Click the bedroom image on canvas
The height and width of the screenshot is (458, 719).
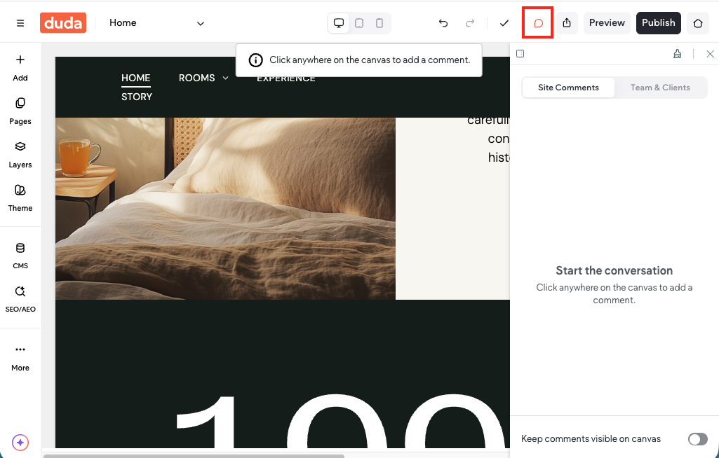click(225, 209)
